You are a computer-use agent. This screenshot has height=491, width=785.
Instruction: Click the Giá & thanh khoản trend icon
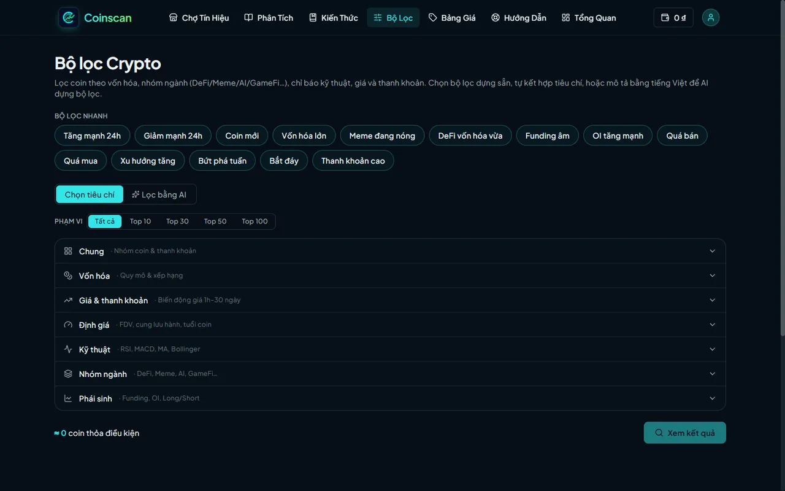[x=68, y=300]
